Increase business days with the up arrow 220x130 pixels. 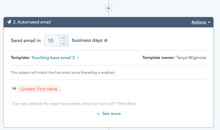64,38
